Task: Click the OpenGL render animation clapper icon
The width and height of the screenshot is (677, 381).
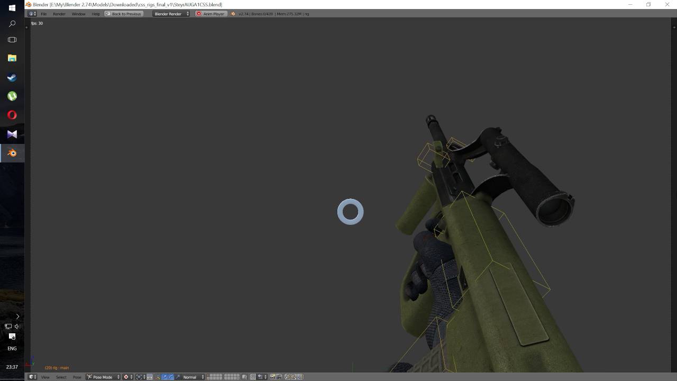Action: click(x=279, y=377)
